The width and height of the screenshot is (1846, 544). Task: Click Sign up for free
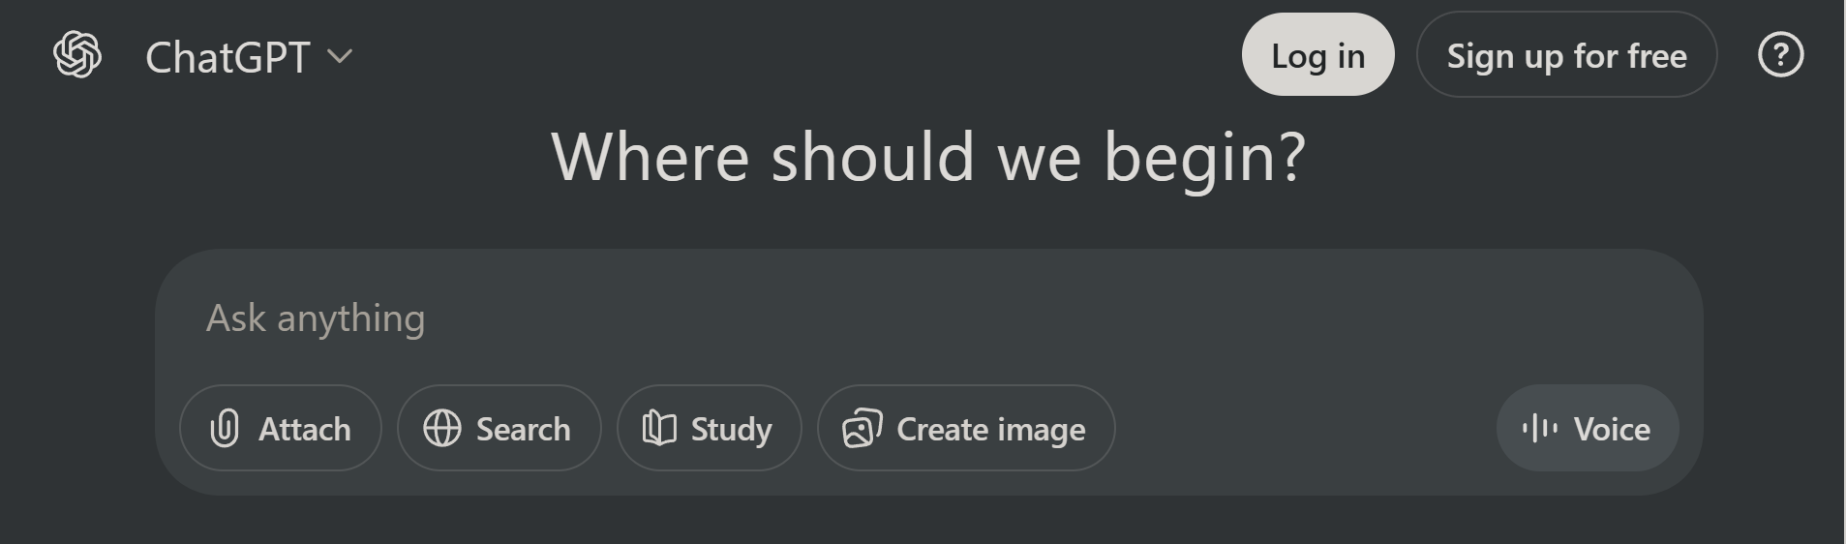point(1566,55)
